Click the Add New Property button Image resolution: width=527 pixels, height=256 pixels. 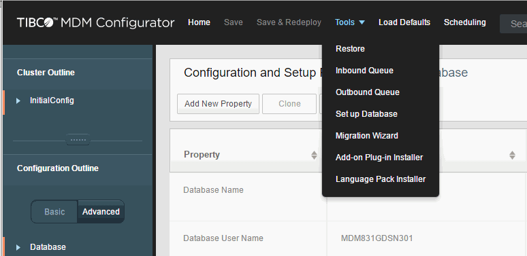point(218,104)
